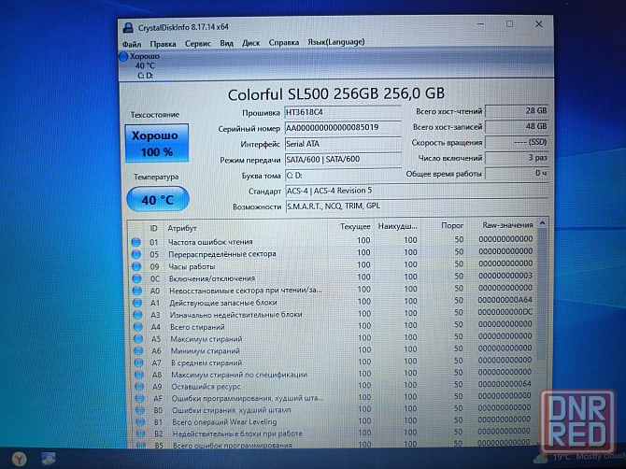Screen dimensions: 626x469
Task: Open the Правка menu
Action: (163, 44)
